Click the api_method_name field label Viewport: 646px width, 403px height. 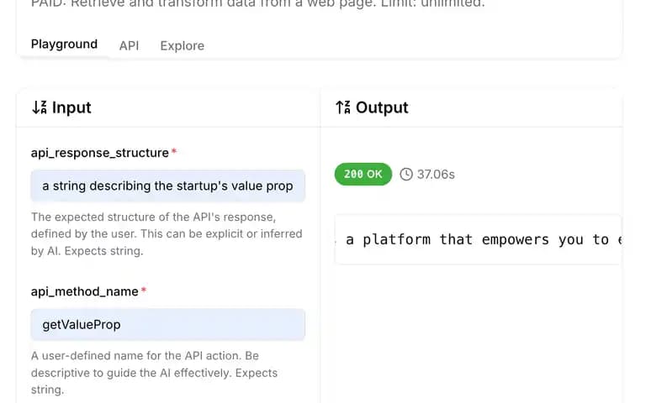pos(84,291)
